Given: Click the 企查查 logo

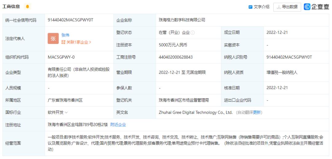Looking at the screenshot, I should click(317, 7).
